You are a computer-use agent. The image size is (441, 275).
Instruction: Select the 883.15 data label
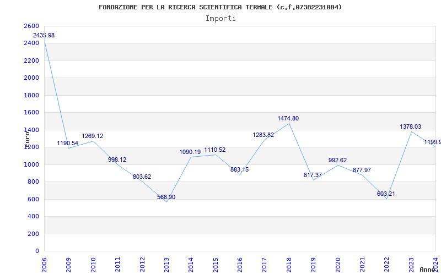[239, 169]
